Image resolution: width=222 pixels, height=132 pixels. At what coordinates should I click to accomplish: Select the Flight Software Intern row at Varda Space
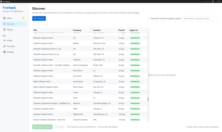(x=90, y=81)
